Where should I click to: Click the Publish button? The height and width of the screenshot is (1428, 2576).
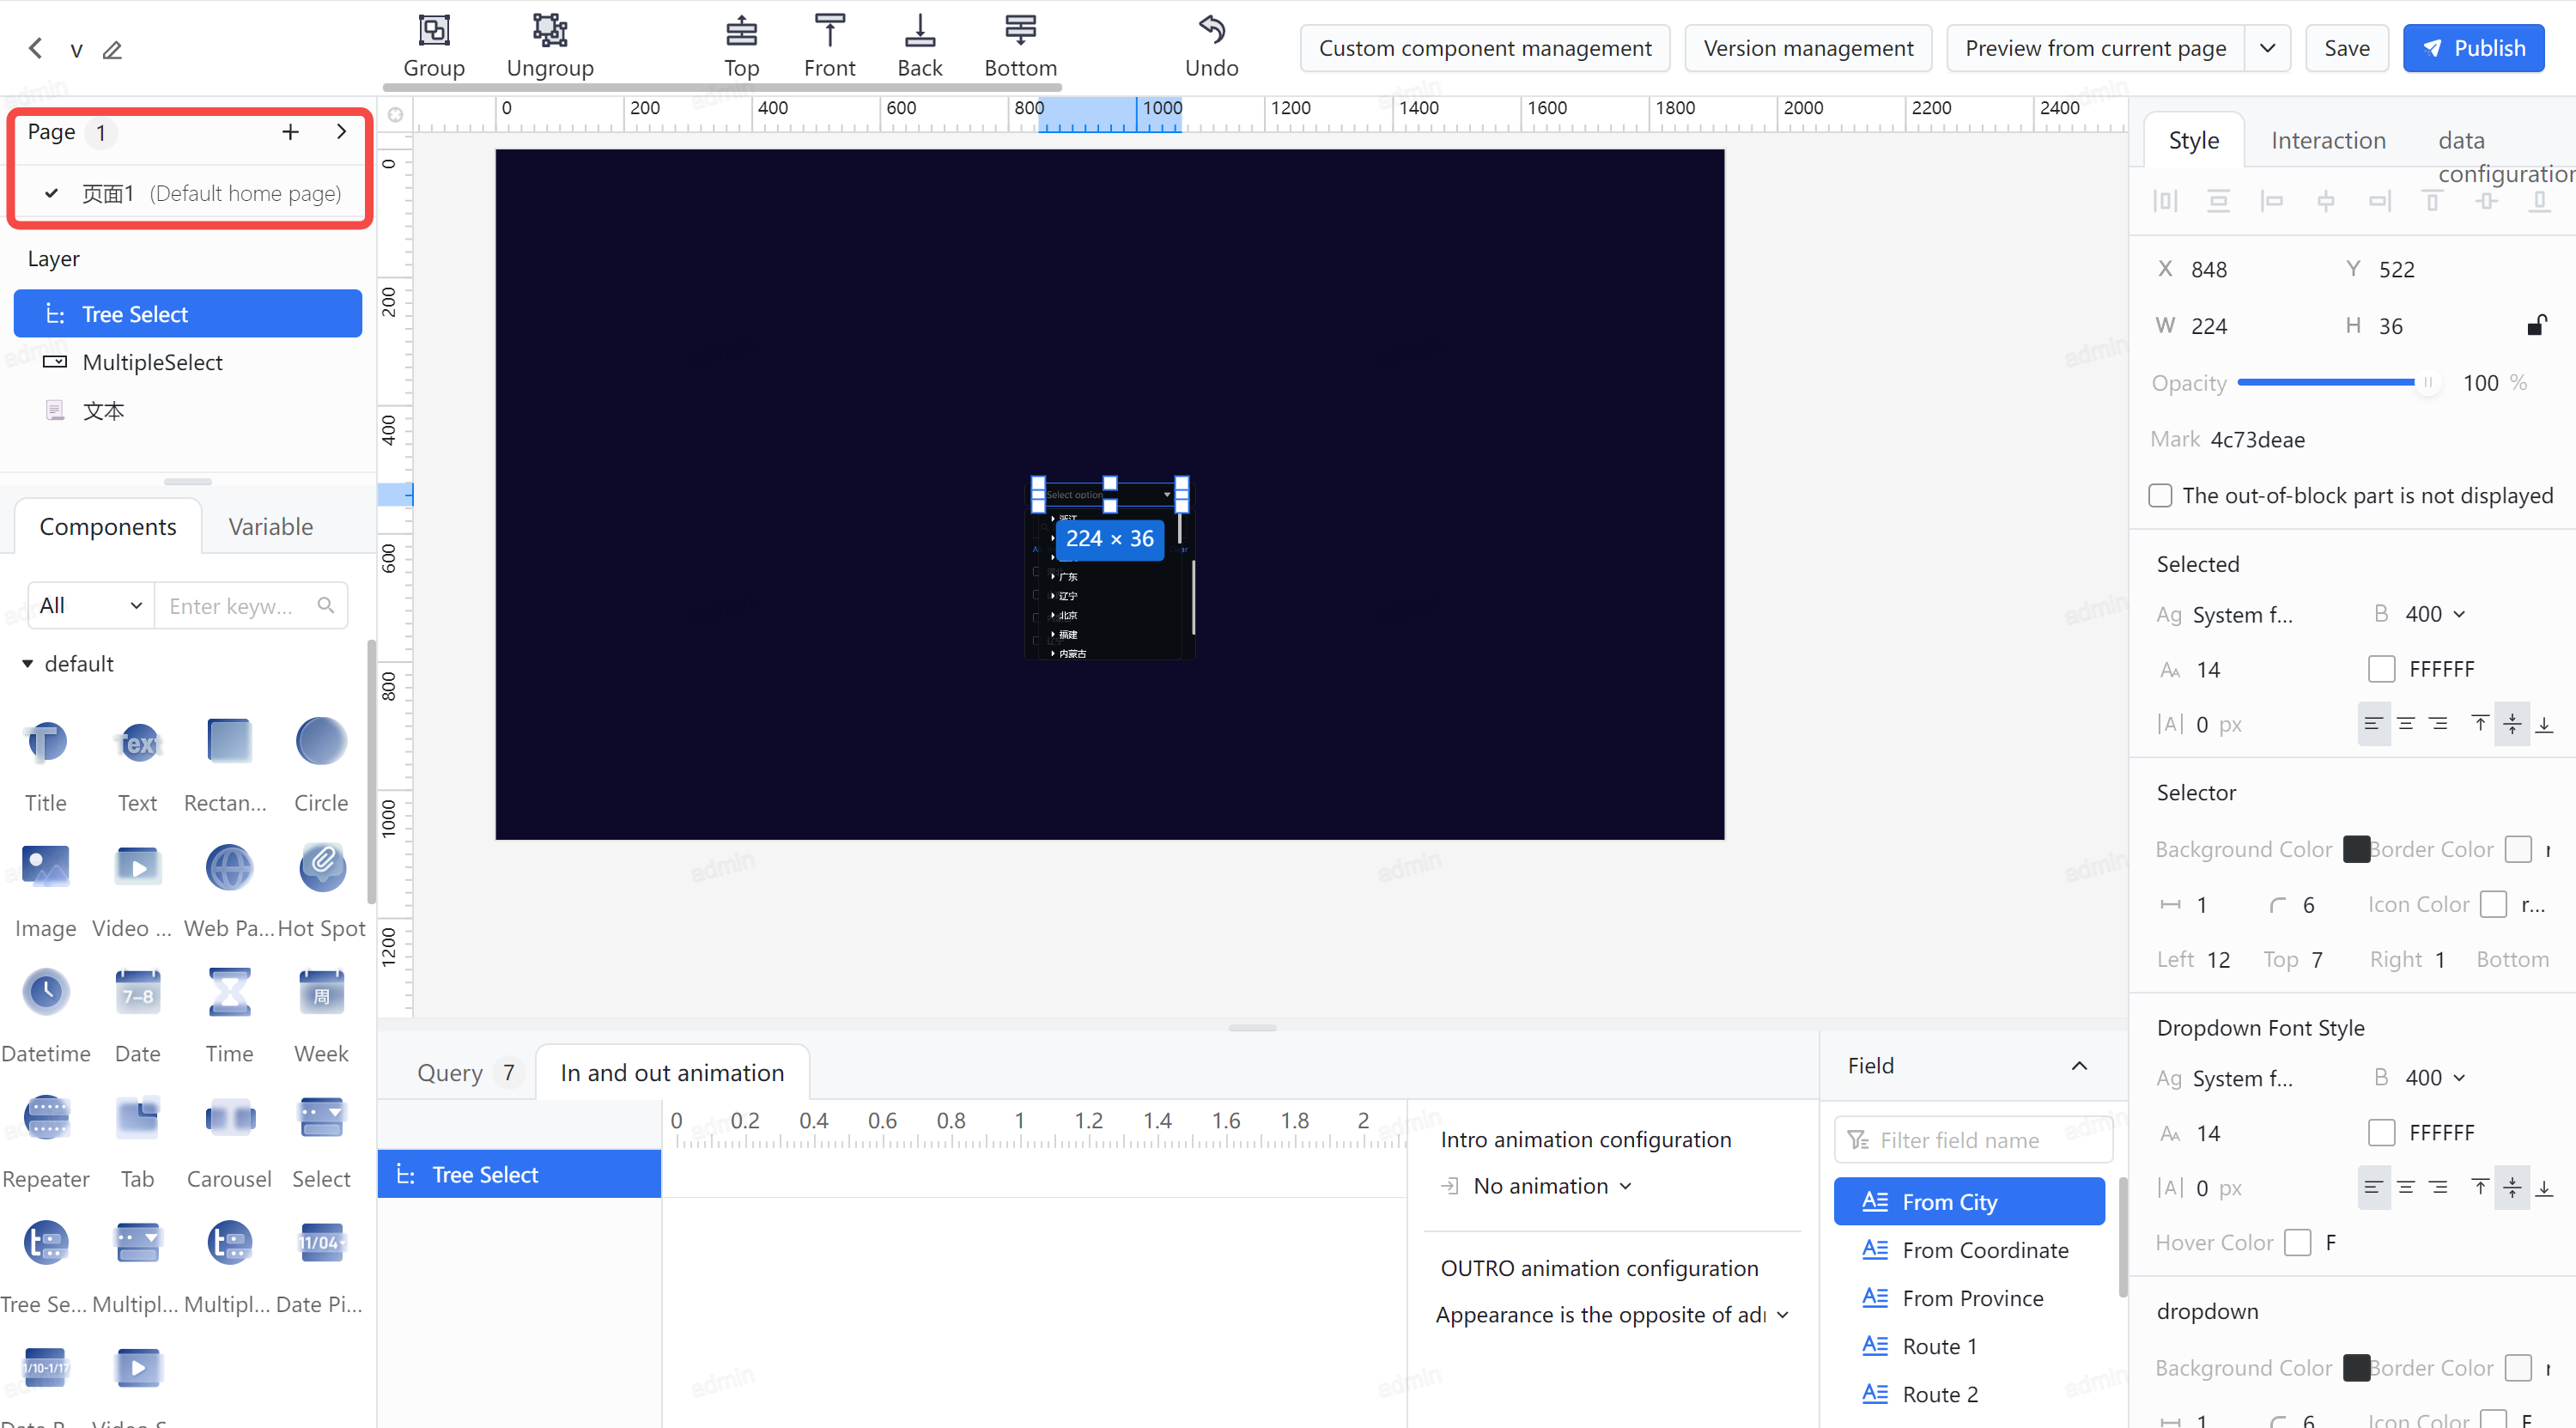(2473, 48)
